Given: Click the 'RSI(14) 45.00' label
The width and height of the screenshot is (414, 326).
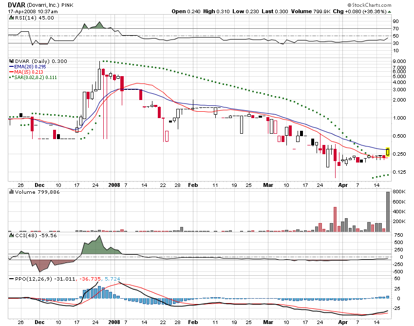Looking at the screenshot, I should point(34,18).
